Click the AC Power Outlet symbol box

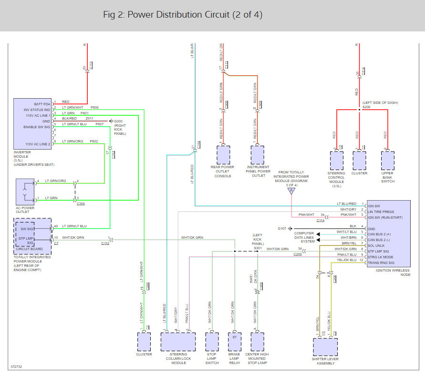[x=25, y=192]
